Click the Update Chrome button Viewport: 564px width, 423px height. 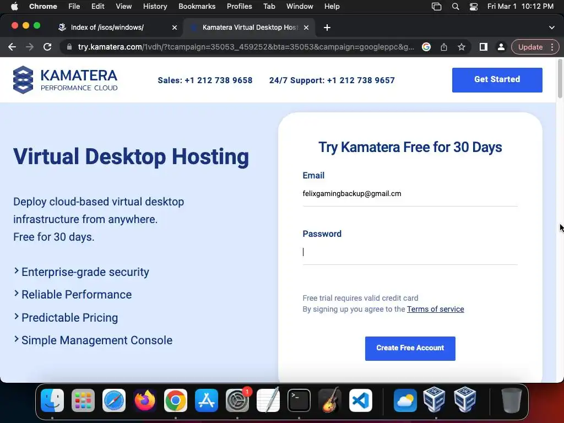coord(530,47)
